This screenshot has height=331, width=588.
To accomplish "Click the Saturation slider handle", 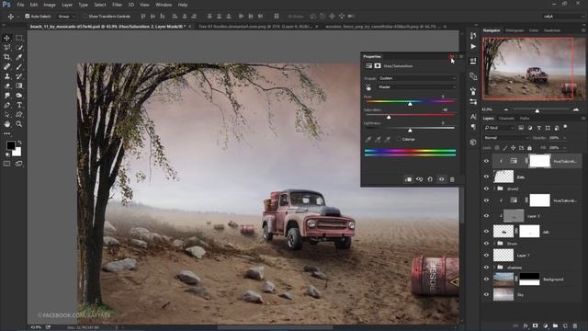I will pos(389,117).
